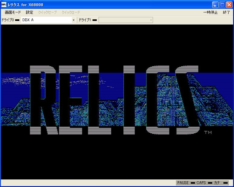
Task: Open the 設定 menu
Action: click(29, 12)
